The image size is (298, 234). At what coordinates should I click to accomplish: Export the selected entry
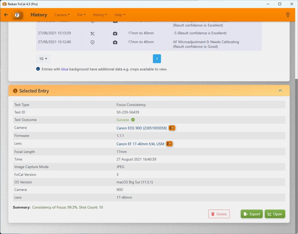(252, 214)
